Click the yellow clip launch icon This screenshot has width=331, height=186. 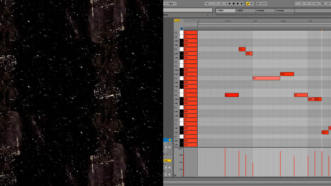[170, 140]
